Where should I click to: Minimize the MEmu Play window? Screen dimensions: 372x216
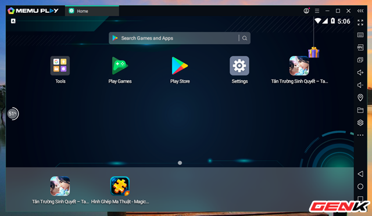[x=327, y=11]
